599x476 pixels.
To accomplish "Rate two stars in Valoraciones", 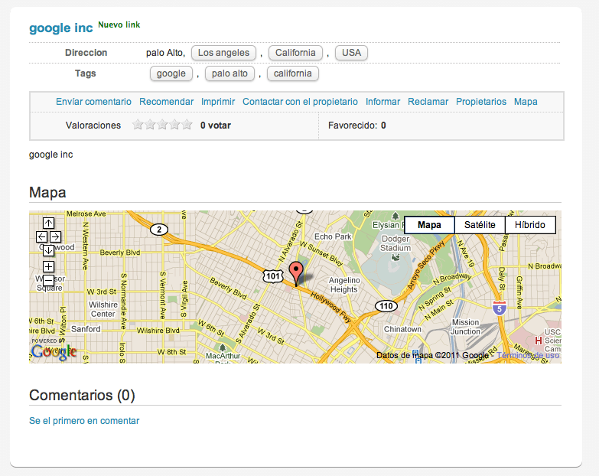I will pyautogui.click(x=150, y=125).
